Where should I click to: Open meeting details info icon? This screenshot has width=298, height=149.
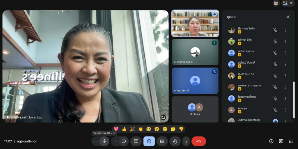click(x=271, y=141)
